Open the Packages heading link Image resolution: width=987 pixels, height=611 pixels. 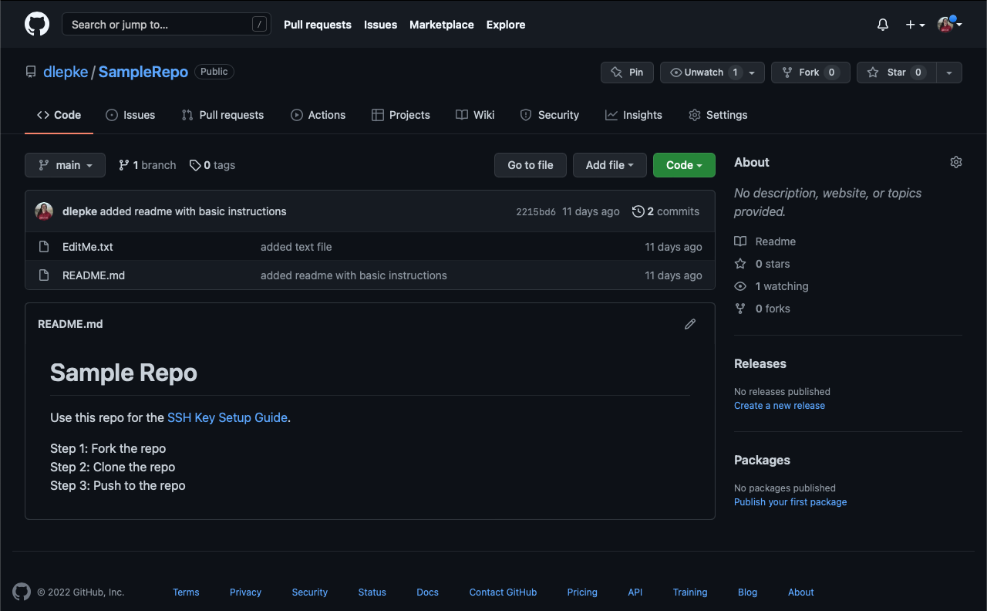[x=762, y=460]
